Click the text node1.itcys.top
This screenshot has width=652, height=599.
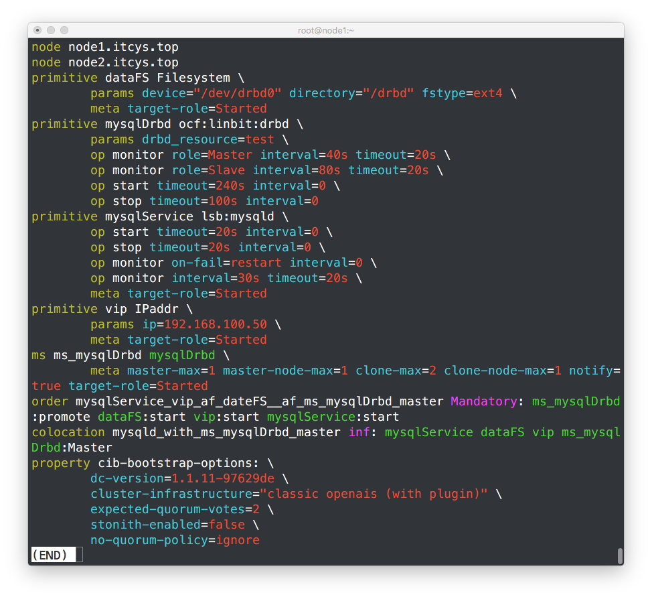123,47
